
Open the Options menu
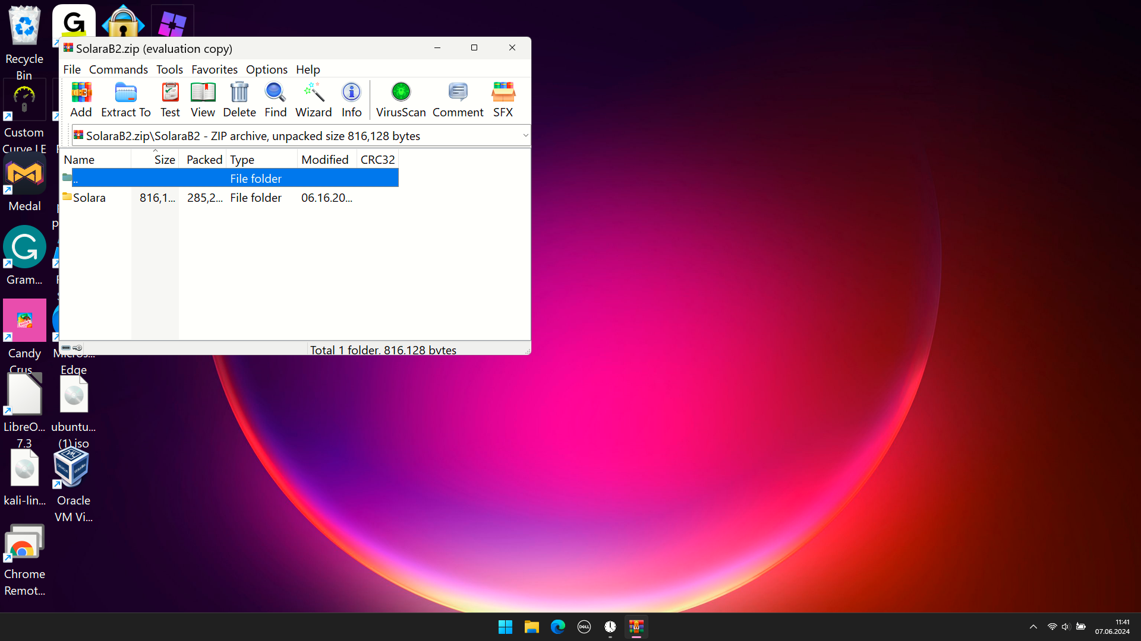point(267,69)
